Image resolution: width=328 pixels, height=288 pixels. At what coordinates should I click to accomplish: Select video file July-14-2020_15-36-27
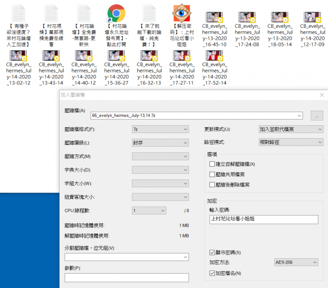(x=116, y=56)
